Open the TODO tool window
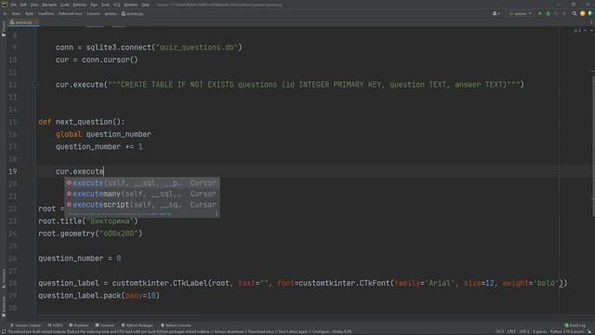The image size is (595, 335). [x=55, y=326]
